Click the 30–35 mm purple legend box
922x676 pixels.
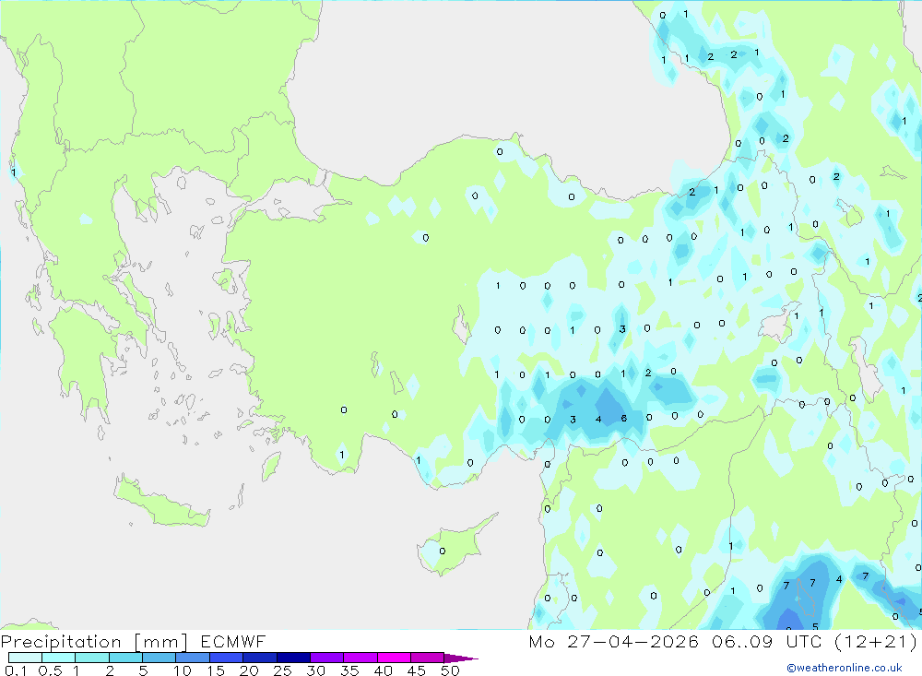coord(326,658)
